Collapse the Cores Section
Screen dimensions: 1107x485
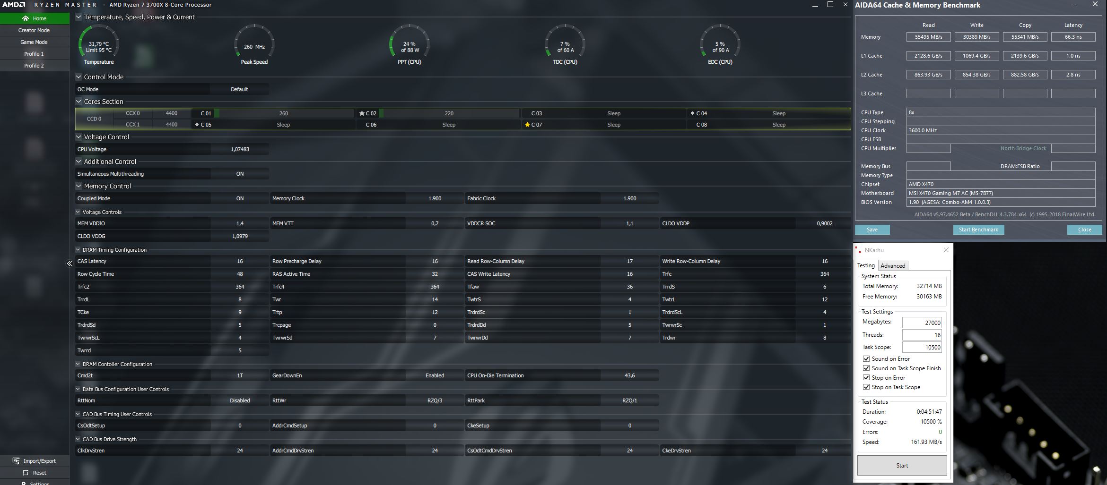[x=78, y=102]
